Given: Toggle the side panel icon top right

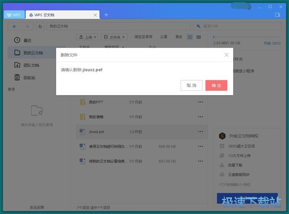Looking at the screenshot, I should [277, 15].
